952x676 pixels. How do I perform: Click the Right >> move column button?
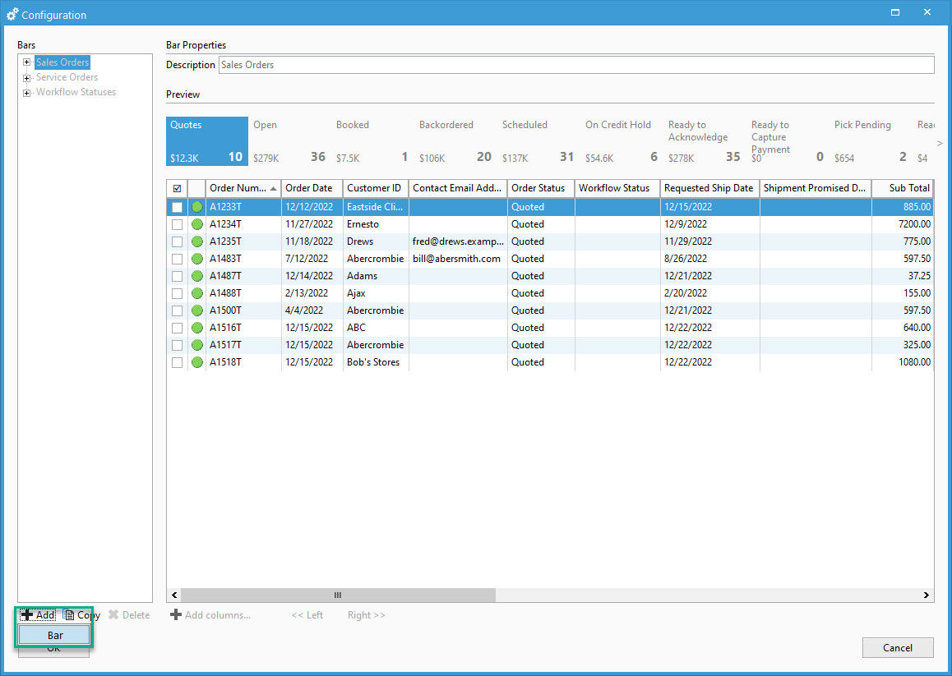coord(366,615)
